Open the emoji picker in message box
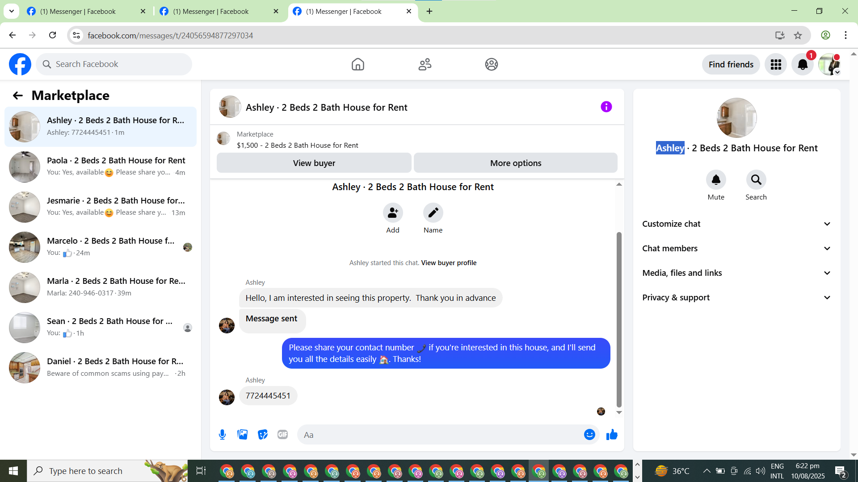 (589, 434)
